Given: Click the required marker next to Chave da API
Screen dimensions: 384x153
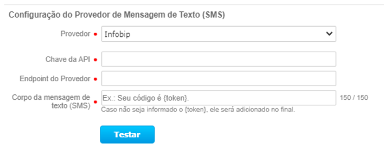Looking at the screenshot, I should pyautogui.click(x=96, y=59).
